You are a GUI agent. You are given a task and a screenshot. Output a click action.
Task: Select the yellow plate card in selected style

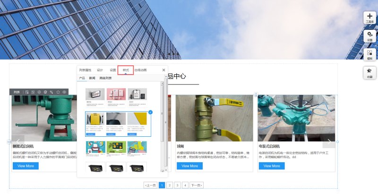pos(95,118)
